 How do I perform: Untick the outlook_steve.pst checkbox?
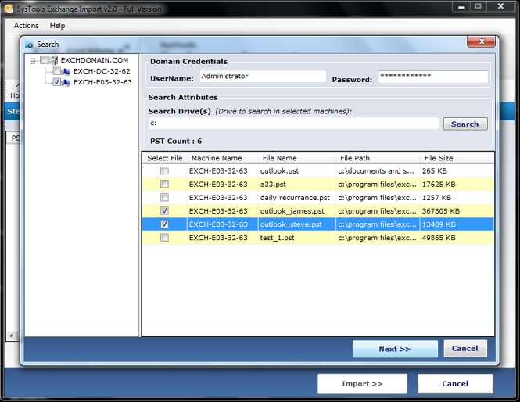tap(164, 224)
